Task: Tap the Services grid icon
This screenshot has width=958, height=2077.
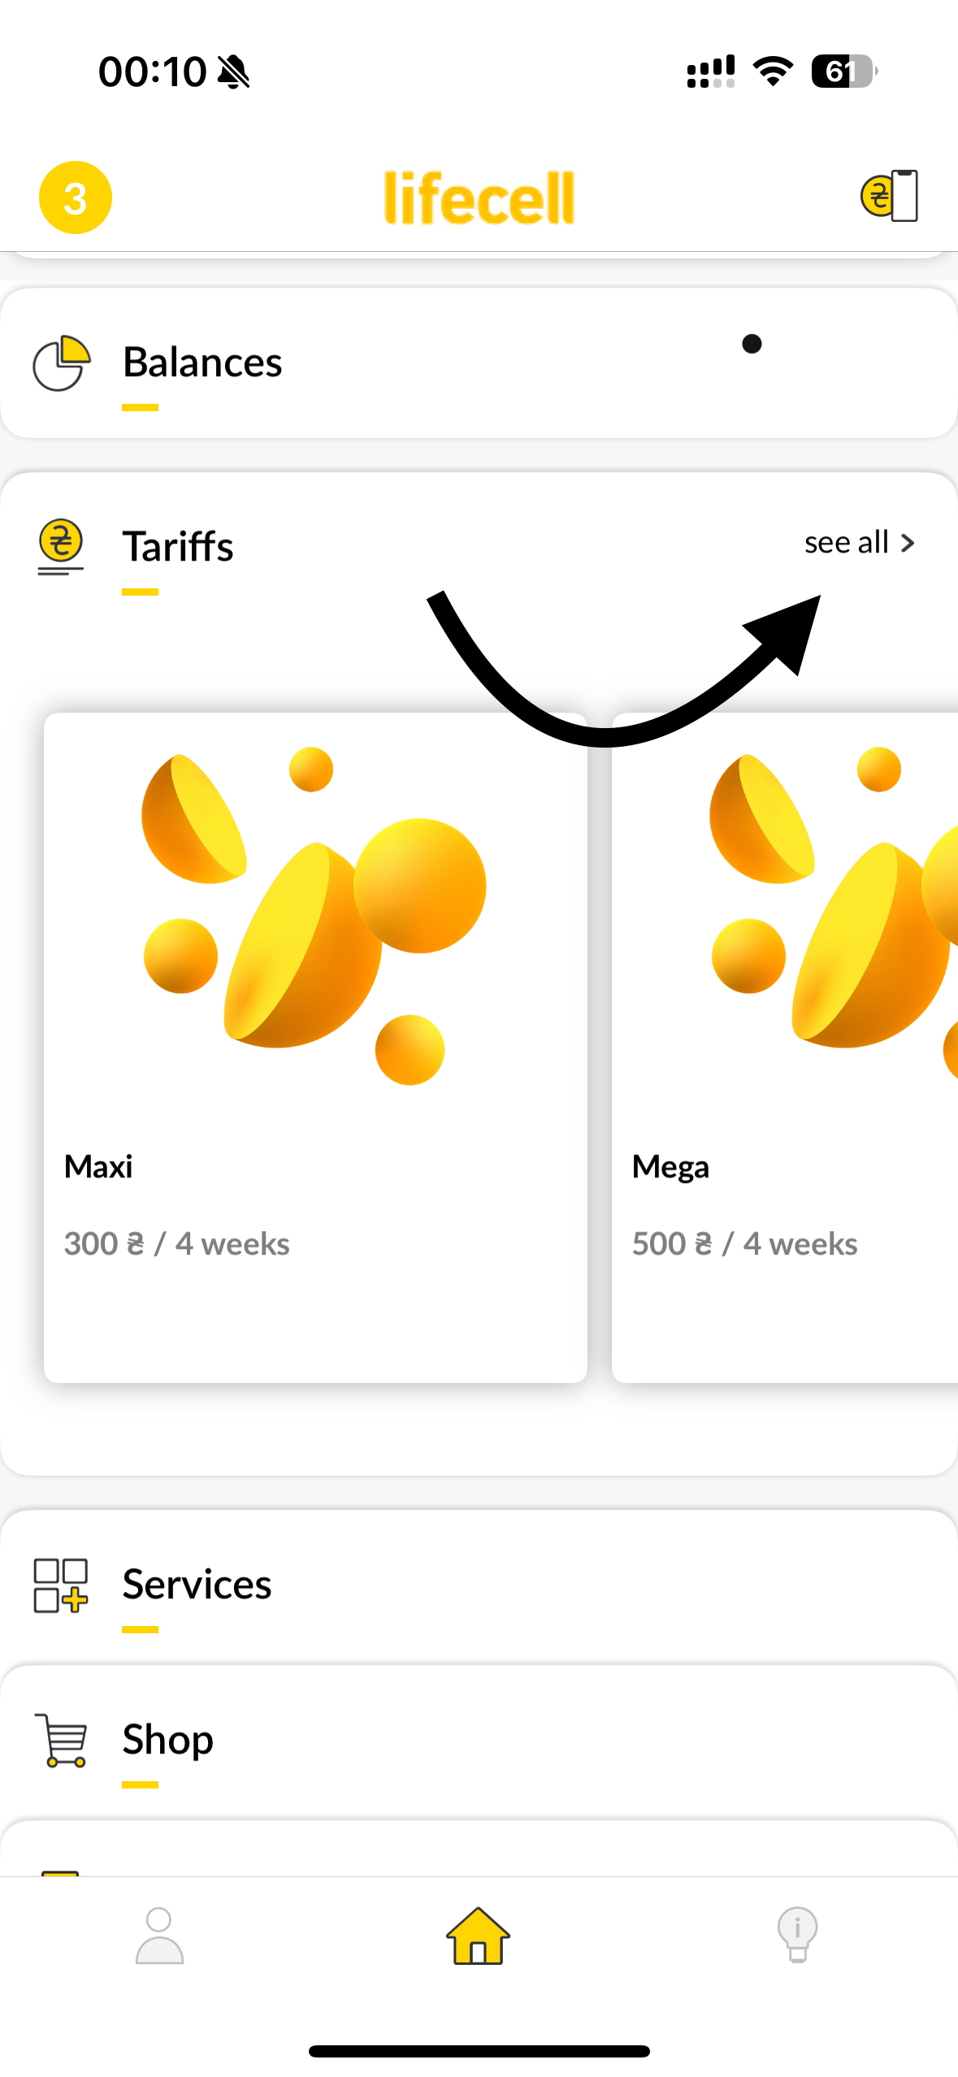Action: 61,1585
